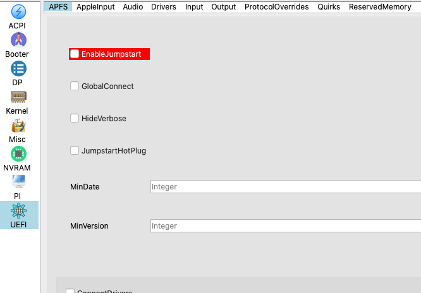This screenshot has height=293, width=421.
Task: Select the Input tab
Action: pos(194,7)
